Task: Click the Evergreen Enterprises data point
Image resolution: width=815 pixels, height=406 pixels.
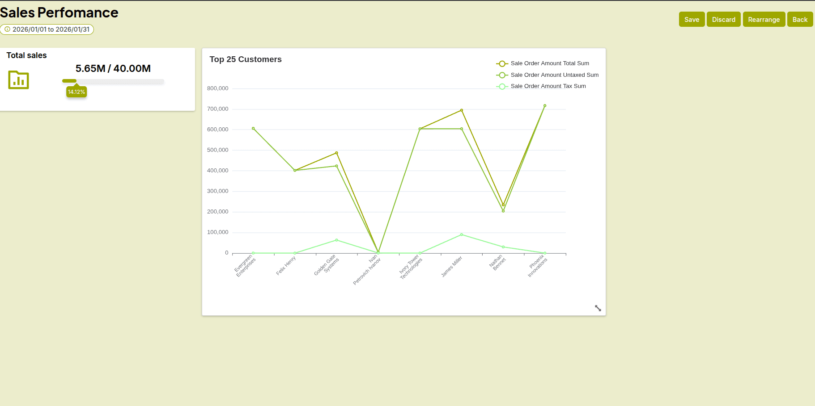Action: (253, 129)
